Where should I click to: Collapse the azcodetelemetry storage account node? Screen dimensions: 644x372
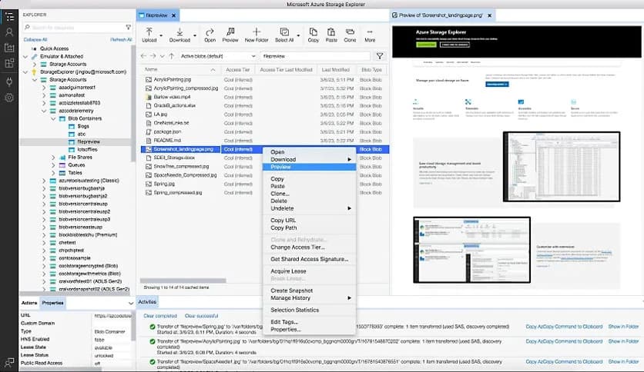click(44, 111)
